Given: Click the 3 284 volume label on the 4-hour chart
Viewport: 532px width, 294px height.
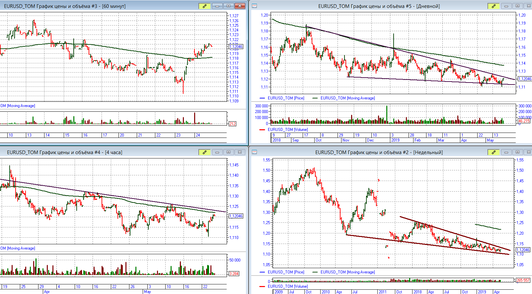Looking at the screenshot, I should tap(234, 274).
